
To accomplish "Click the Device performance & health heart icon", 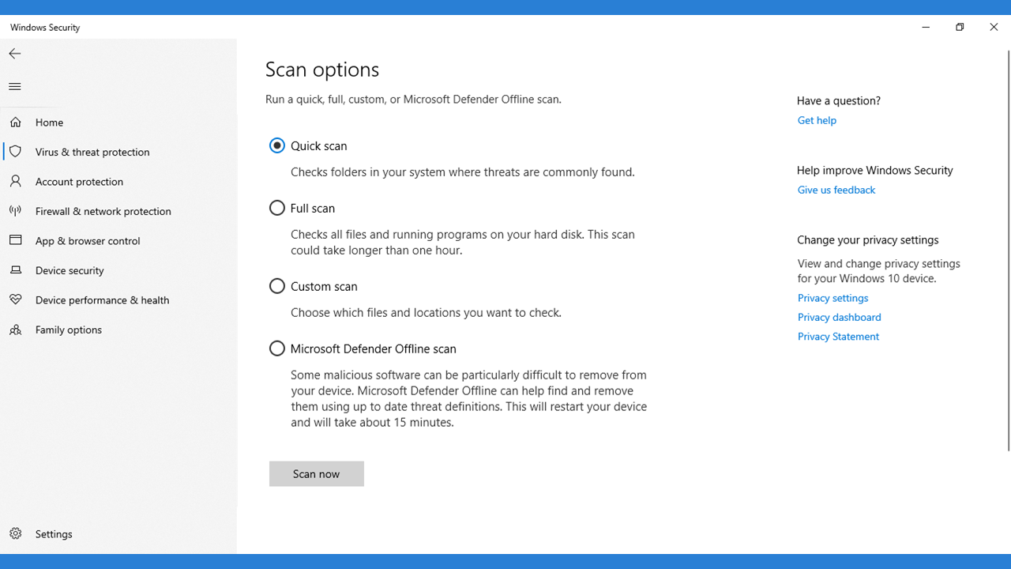I will [x=15, y=300].
